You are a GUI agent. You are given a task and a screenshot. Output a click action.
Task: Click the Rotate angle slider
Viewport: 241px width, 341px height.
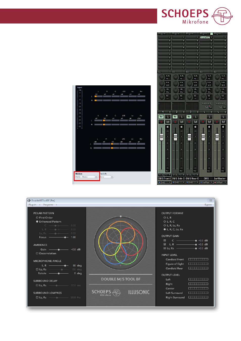[x=59, y=273]
